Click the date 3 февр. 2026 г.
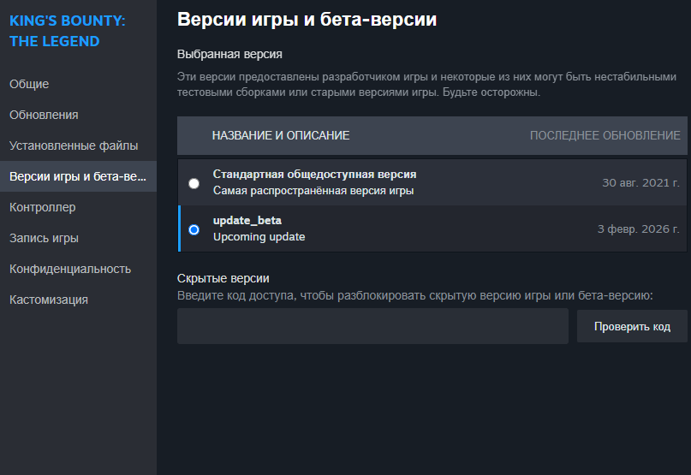Viewport: 691px width, 475px height. (639, 229)
